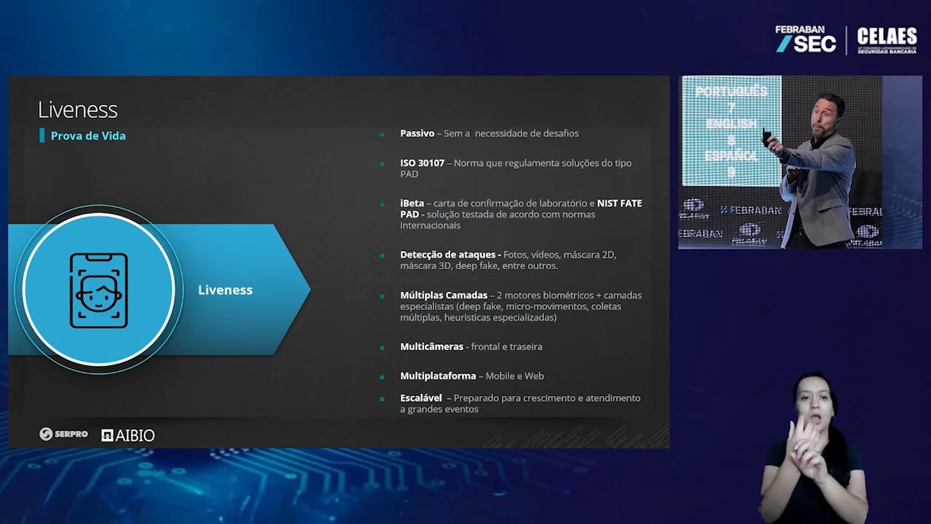This screenshot has height=524, width=931.
Task: Click the Liveness slide title
Action: click(78, 110)
